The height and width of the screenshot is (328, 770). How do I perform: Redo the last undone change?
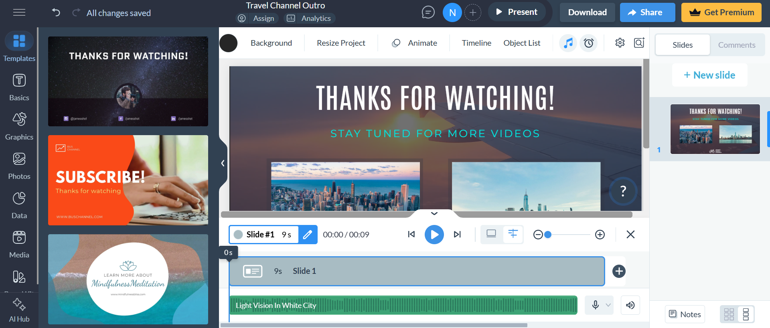(76, 12)
